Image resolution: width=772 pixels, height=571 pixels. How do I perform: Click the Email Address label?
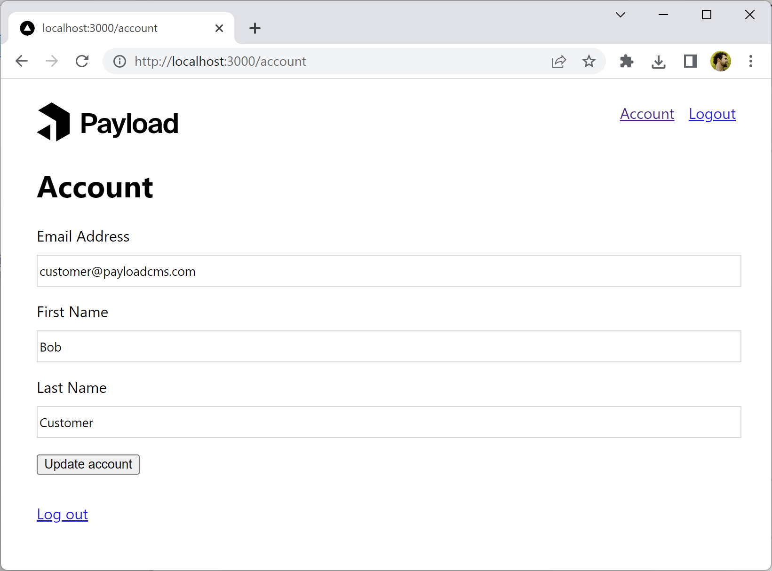coord(83,236)
